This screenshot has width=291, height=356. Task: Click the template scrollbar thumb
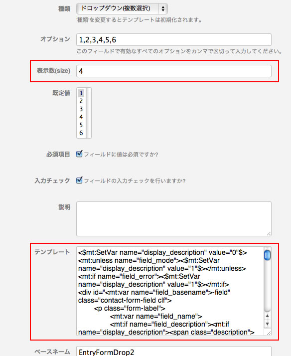(268, 255)
